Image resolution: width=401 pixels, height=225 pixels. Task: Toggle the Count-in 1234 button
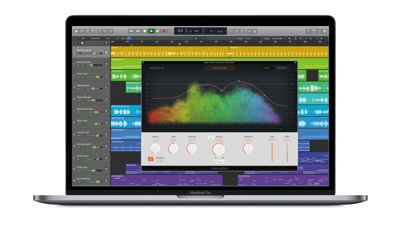[249, 31]
